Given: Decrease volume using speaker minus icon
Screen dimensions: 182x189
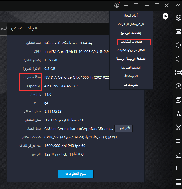Looking at the screenshot, I should pyautogui.click(x=179, y=59).
